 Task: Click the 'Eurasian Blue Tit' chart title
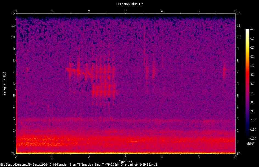click(129, 4)
